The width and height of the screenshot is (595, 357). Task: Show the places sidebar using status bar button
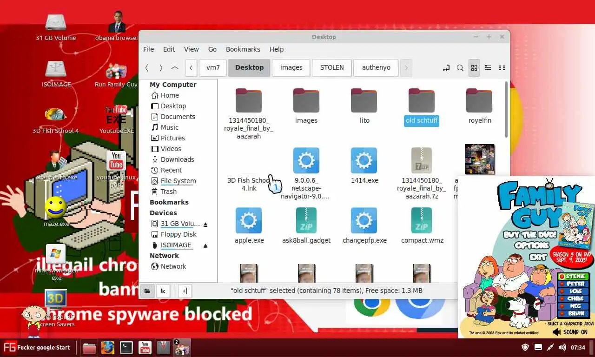coord(147,291)
